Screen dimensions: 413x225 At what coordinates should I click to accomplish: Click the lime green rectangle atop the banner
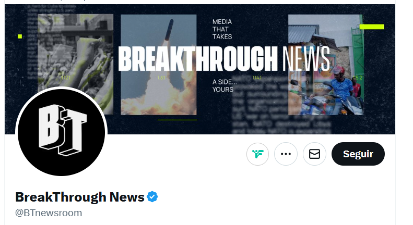(x=372, y=27)
